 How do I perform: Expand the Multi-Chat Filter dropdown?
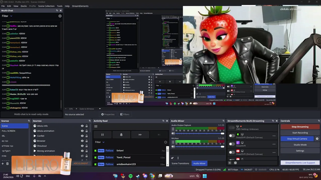tap(7, 16)
